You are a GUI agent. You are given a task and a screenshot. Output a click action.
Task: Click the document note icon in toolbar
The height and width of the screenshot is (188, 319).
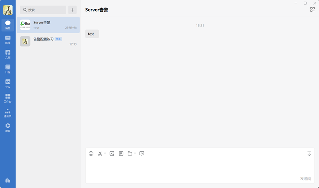point(121,154)
